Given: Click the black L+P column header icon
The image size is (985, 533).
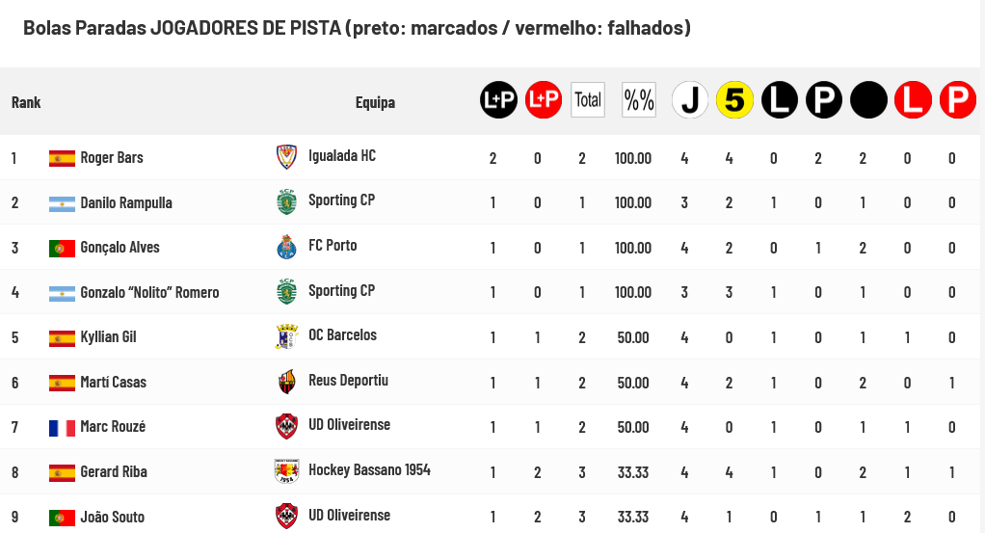Looking at the screenshot, I should (499, 99).
